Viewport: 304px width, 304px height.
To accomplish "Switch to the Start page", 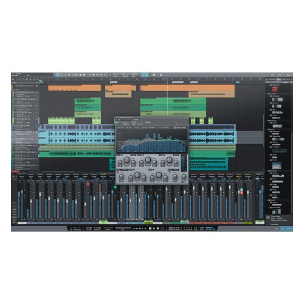I will pos(272,75).
